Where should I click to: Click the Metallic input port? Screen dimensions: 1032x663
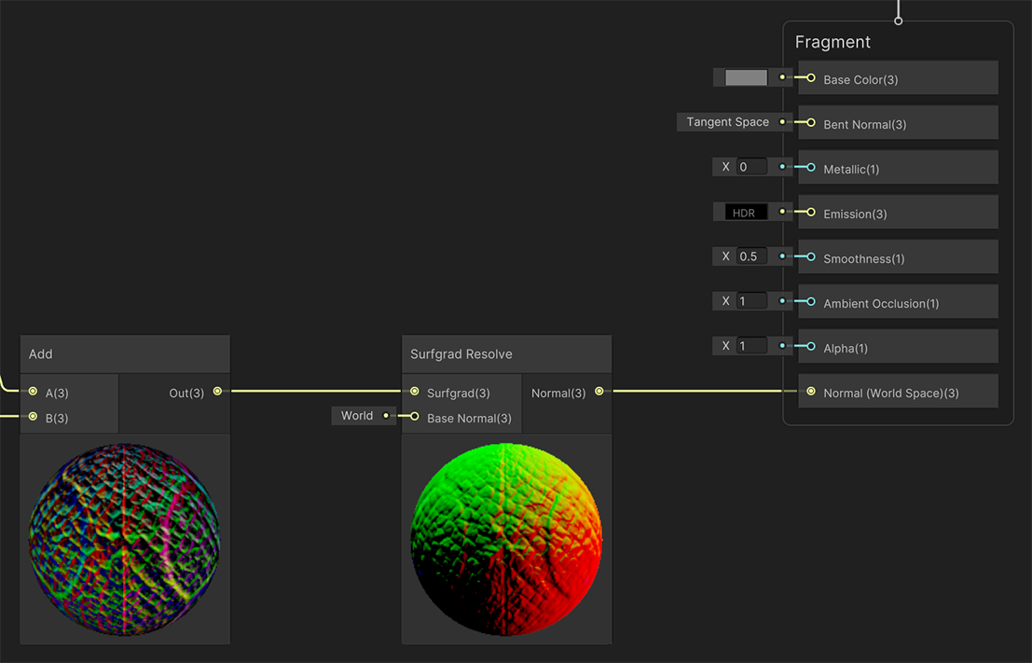click(811, 168)
